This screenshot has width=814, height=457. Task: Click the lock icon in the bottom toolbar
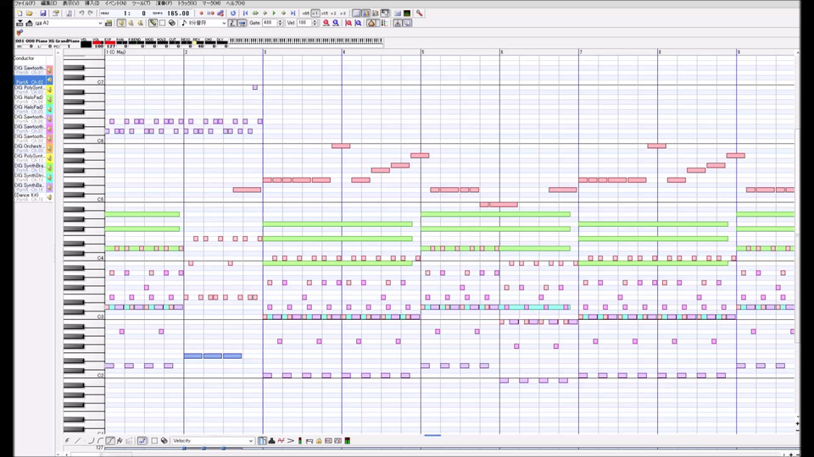coord(319,441)
